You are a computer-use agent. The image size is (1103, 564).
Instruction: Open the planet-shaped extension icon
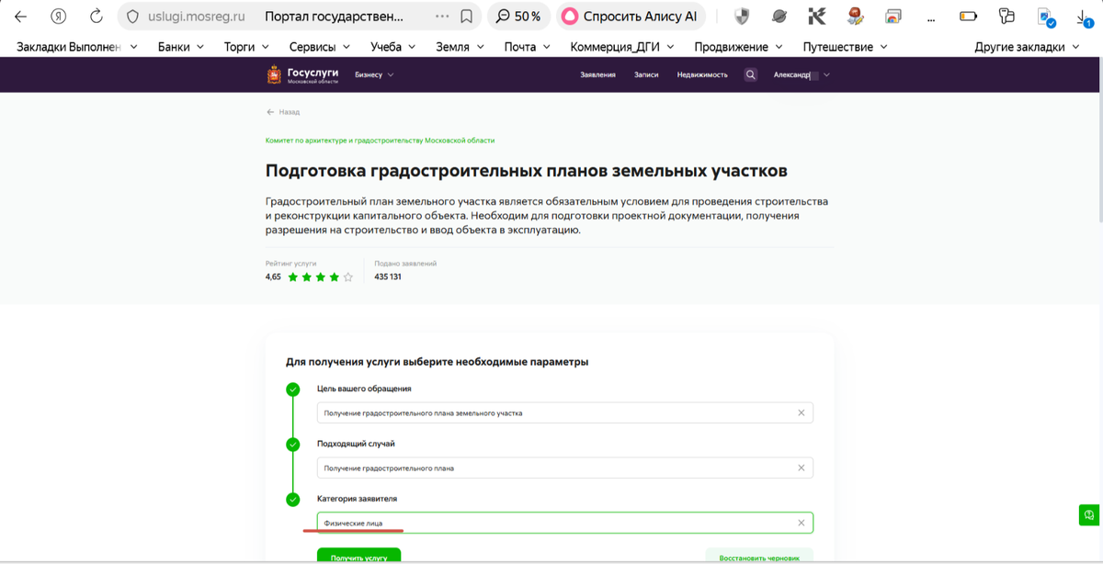point(779,17)
